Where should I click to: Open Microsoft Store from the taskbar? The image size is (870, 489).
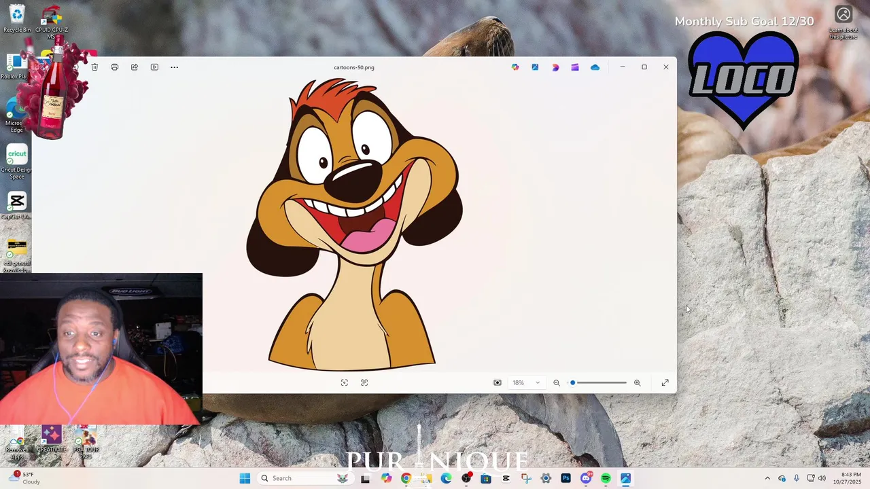[486, 478]
